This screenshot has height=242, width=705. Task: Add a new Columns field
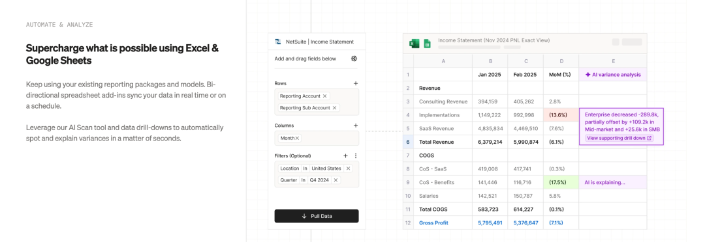[x=356, y=126]
